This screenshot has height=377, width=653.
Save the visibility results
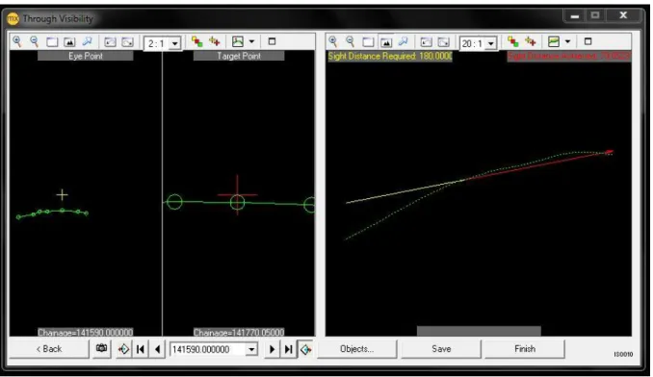[441, 349]
